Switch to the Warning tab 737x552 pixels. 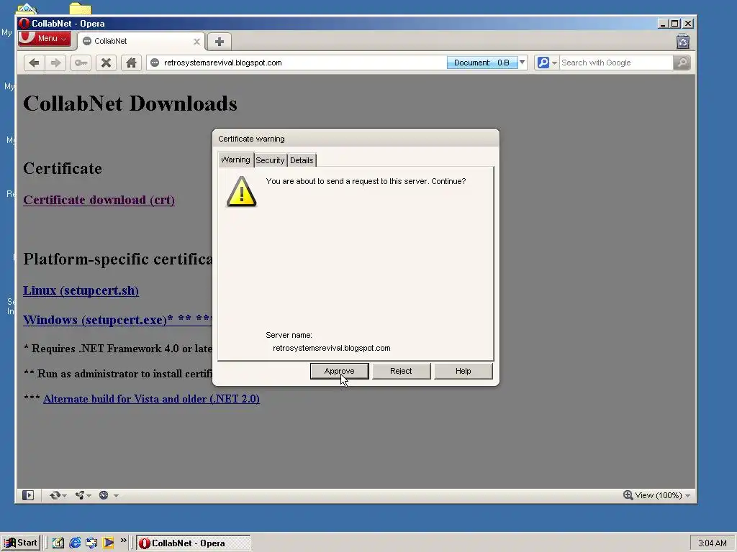[235, 160]
